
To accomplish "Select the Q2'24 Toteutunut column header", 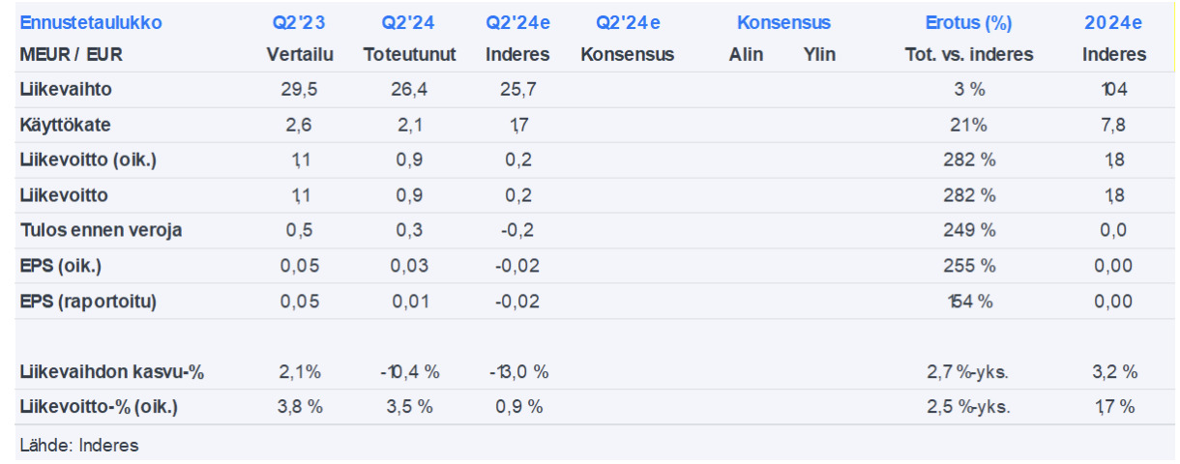I will [409, 22].
